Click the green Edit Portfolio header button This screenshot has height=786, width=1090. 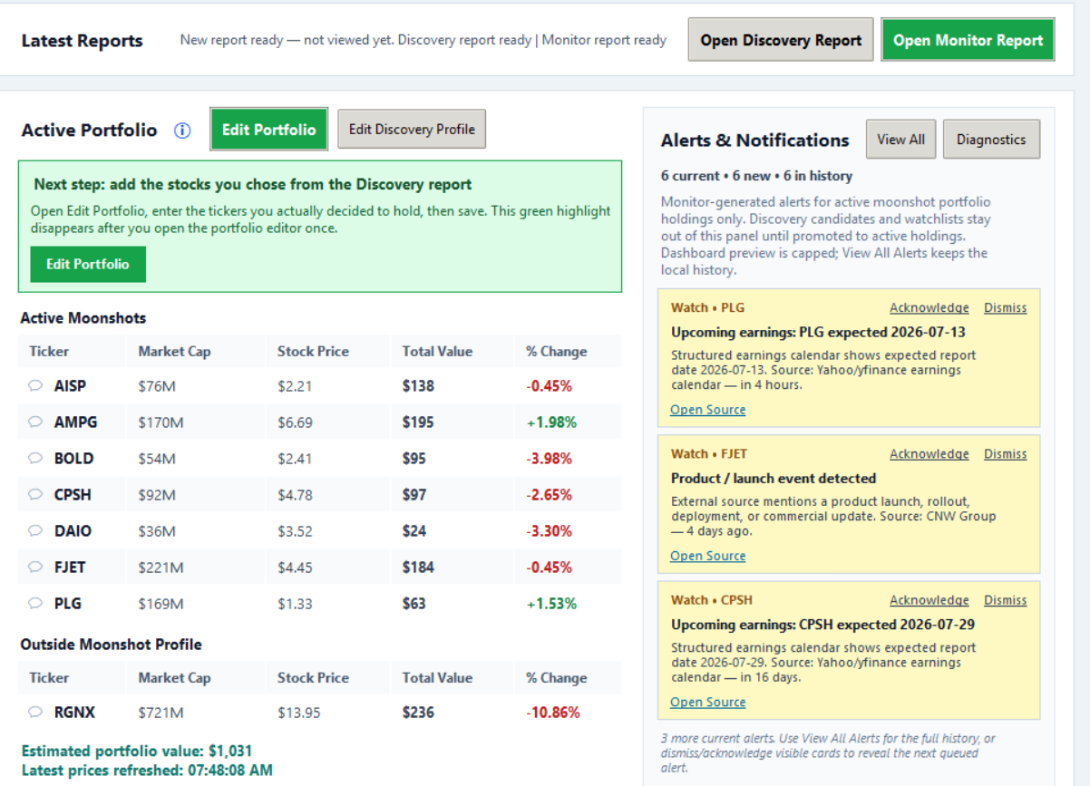(x=268, y=130)
